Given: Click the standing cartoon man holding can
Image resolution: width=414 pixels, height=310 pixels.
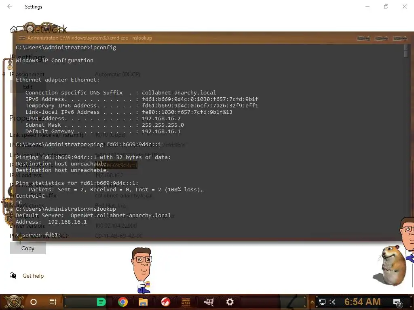Looking at the screenshot, I should pos(142,271).
